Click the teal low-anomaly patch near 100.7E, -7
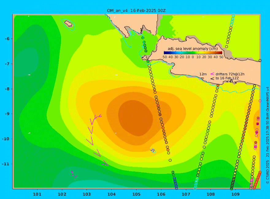 (x=26, y=62)
